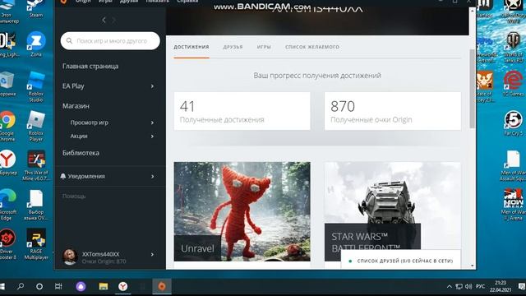
Task: Open Список друзей chat bar
Action: (x=401, y=261)
